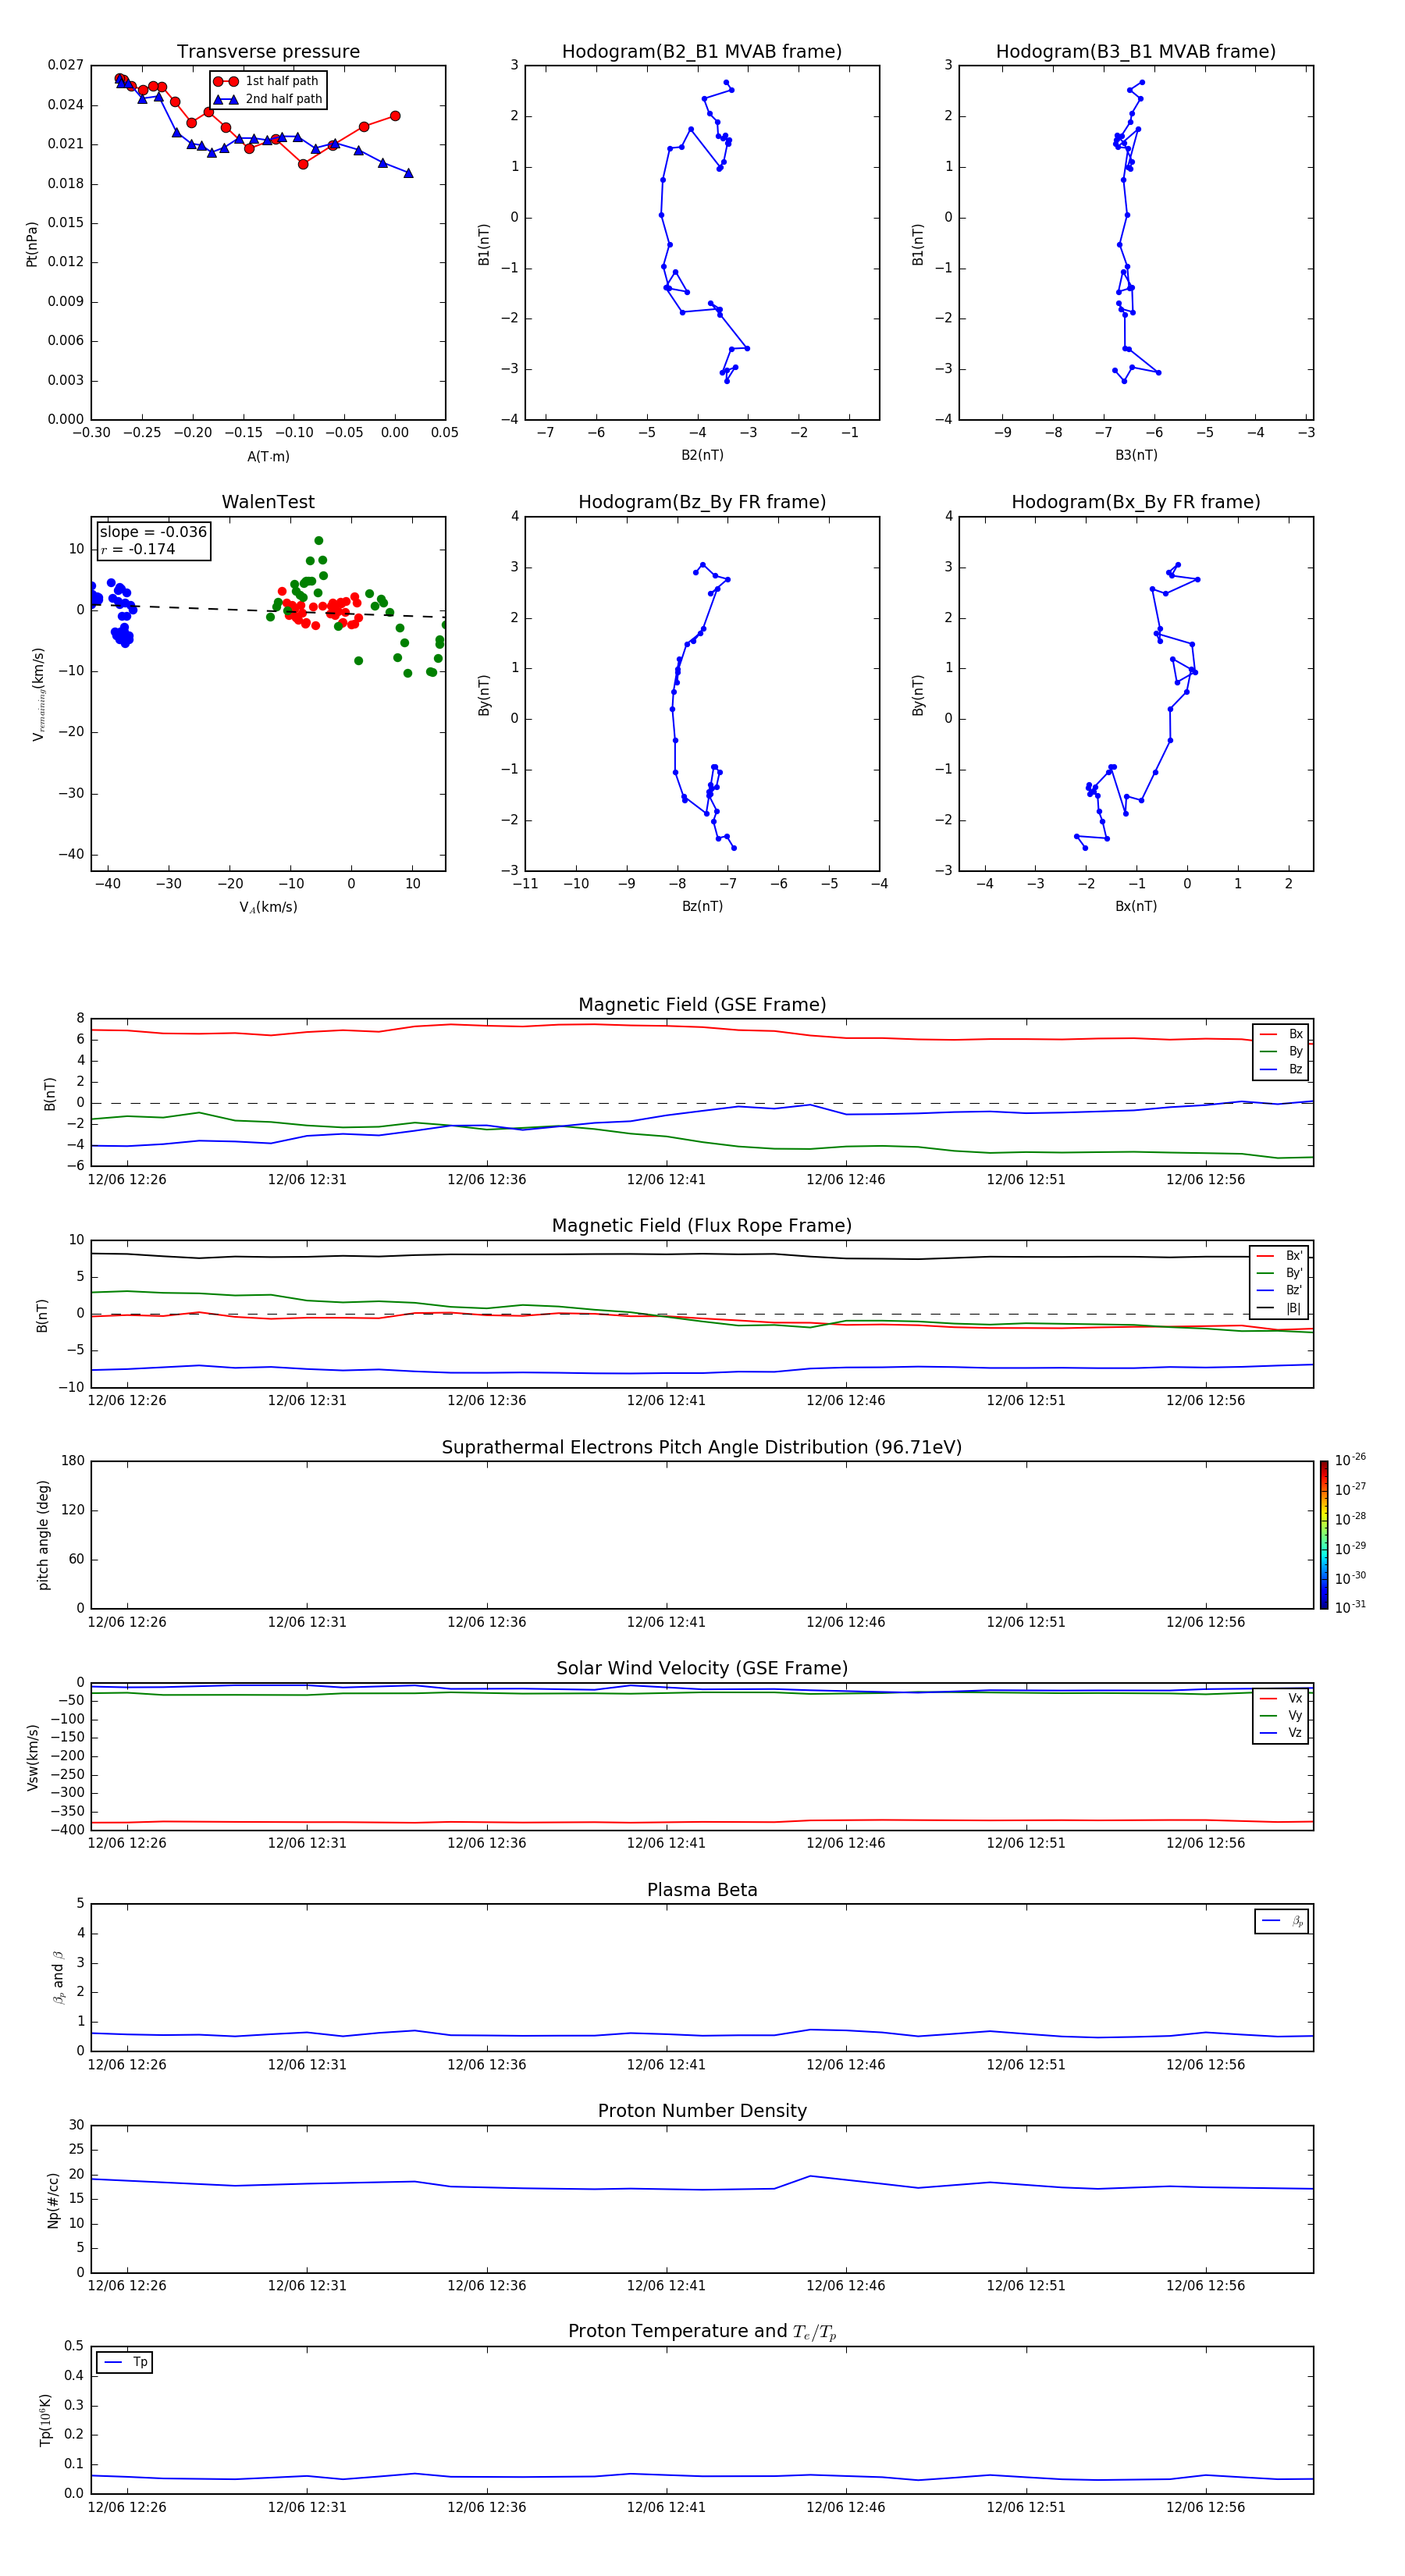
Task: Select the Tp legend entry
Action: pos(125,2362)
